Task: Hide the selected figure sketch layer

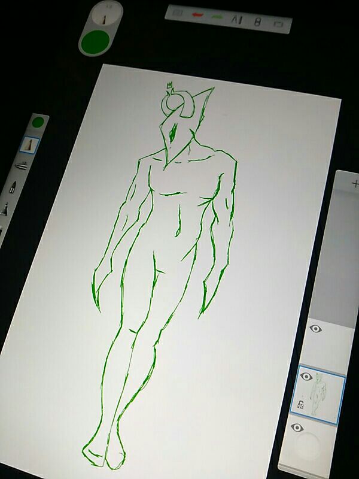Action: [x=306, y=377]
